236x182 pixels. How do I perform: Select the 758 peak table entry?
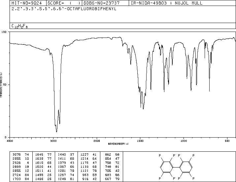[x=112, y=163]
